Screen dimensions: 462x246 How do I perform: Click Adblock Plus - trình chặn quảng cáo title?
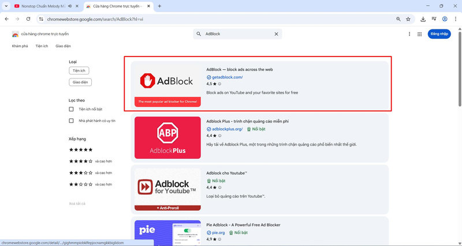tap(248, 121)
